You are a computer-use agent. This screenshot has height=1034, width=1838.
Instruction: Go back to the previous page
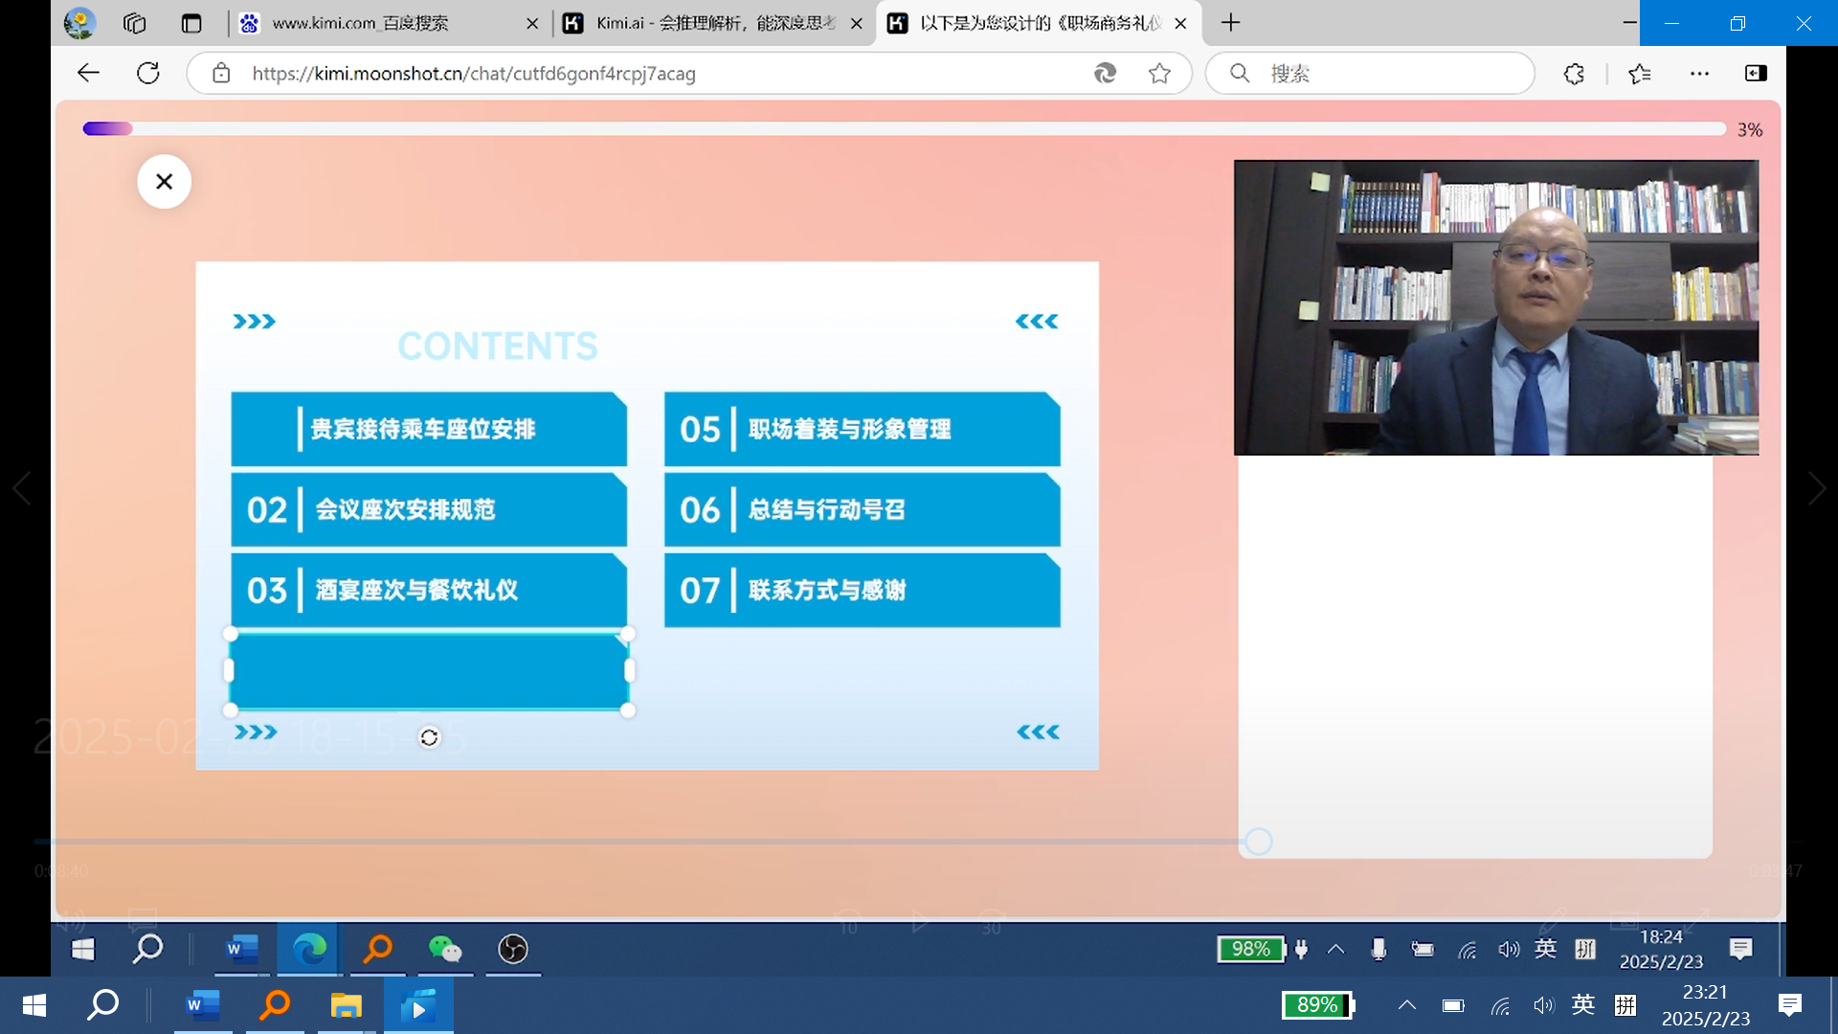[88, 73]
